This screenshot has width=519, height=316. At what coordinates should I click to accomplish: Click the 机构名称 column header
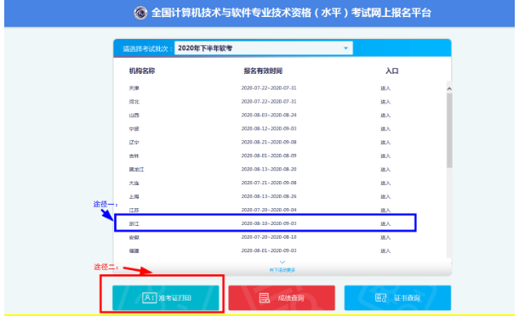click(142, 71)
